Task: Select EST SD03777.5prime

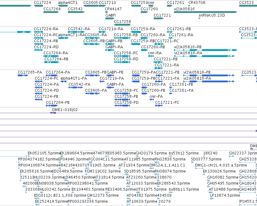Action: [192, 163]
